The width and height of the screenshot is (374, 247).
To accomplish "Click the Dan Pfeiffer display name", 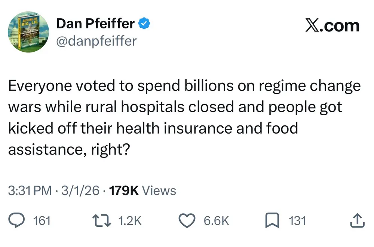I will click(95, 24).
